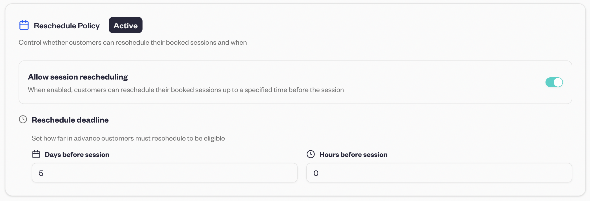Click the clock icon next to Hours before session
Image resolution: width=590 pixels, height=201 pixels.
(x=311, y=154)
